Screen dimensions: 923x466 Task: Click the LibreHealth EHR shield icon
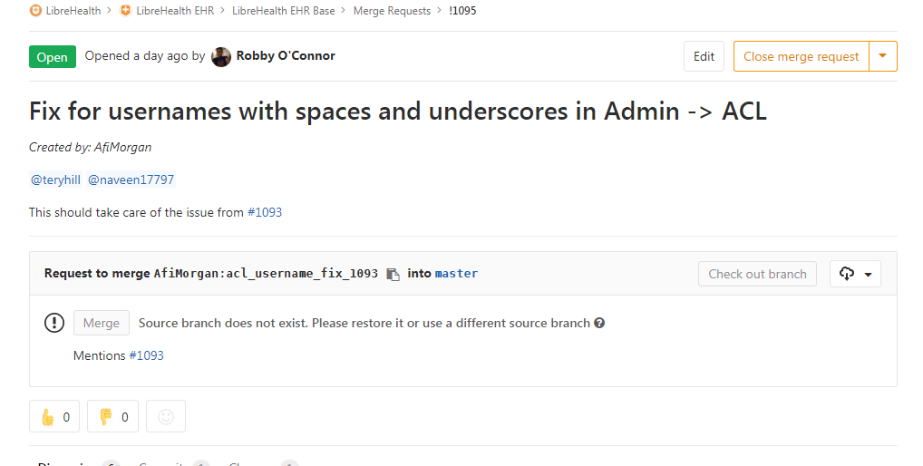(125, 11)
